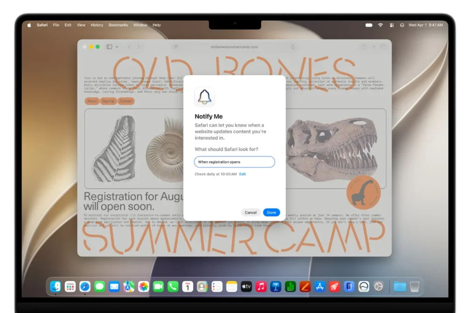Focus the 'When registration opens' text field
The width and height of the screenshot is (470, 313).
click(235, 162)
